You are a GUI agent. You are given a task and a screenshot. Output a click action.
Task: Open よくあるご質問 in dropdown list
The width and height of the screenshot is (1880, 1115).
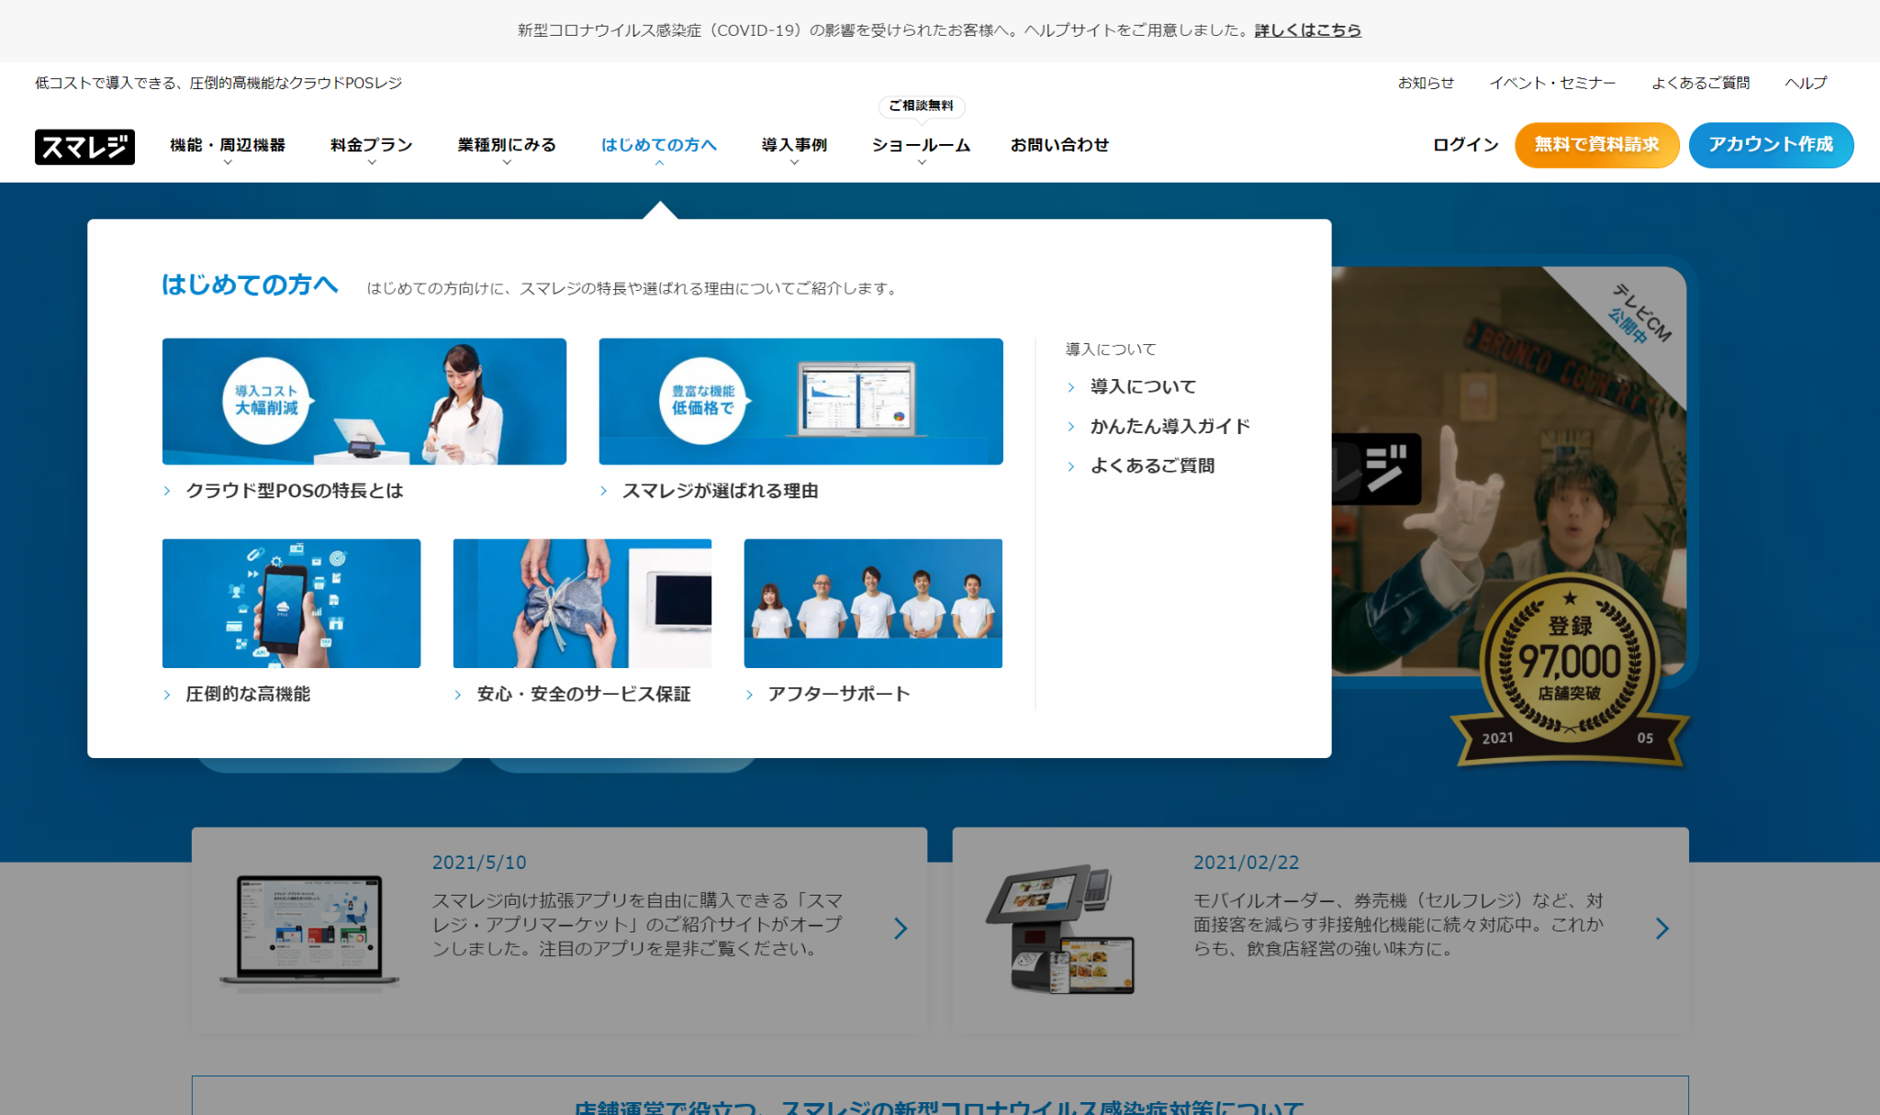pyautogui.click(x=1153, y=466)
